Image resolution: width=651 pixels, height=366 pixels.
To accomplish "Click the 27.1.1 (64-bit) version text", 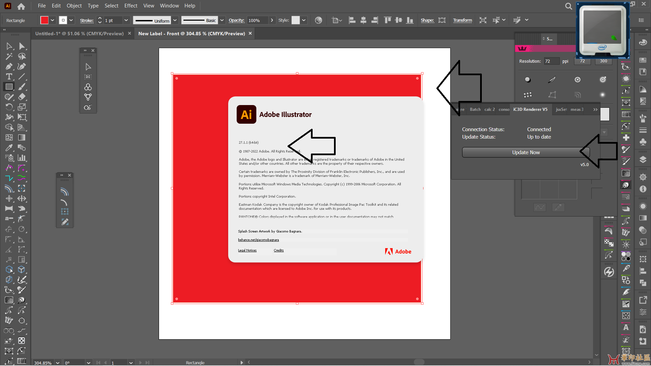I will click(x=249, y=143).
